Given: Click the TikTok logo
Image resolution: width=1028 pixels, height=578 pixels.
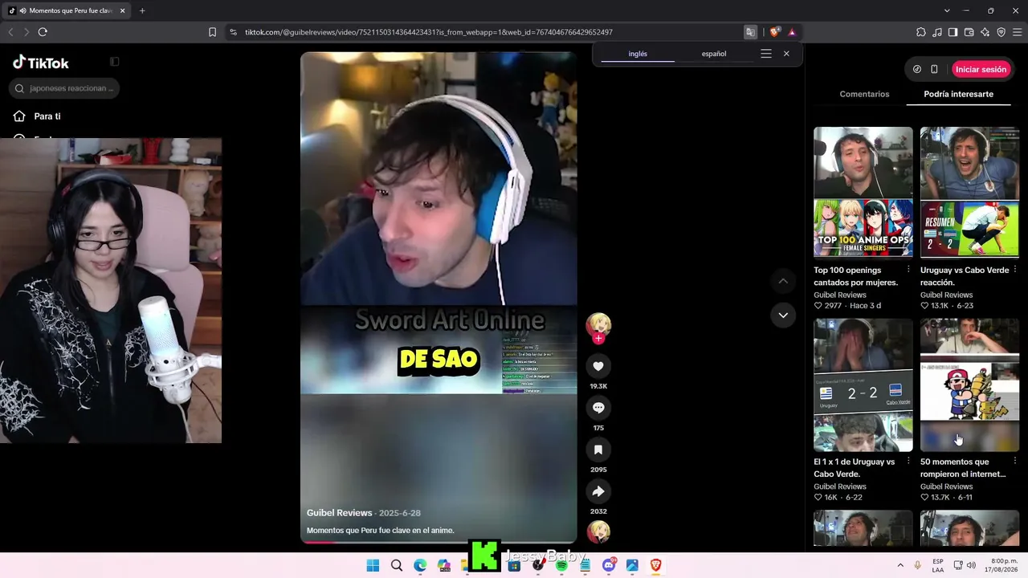Looking at the screenshot, I should click(x=41, y=63).
